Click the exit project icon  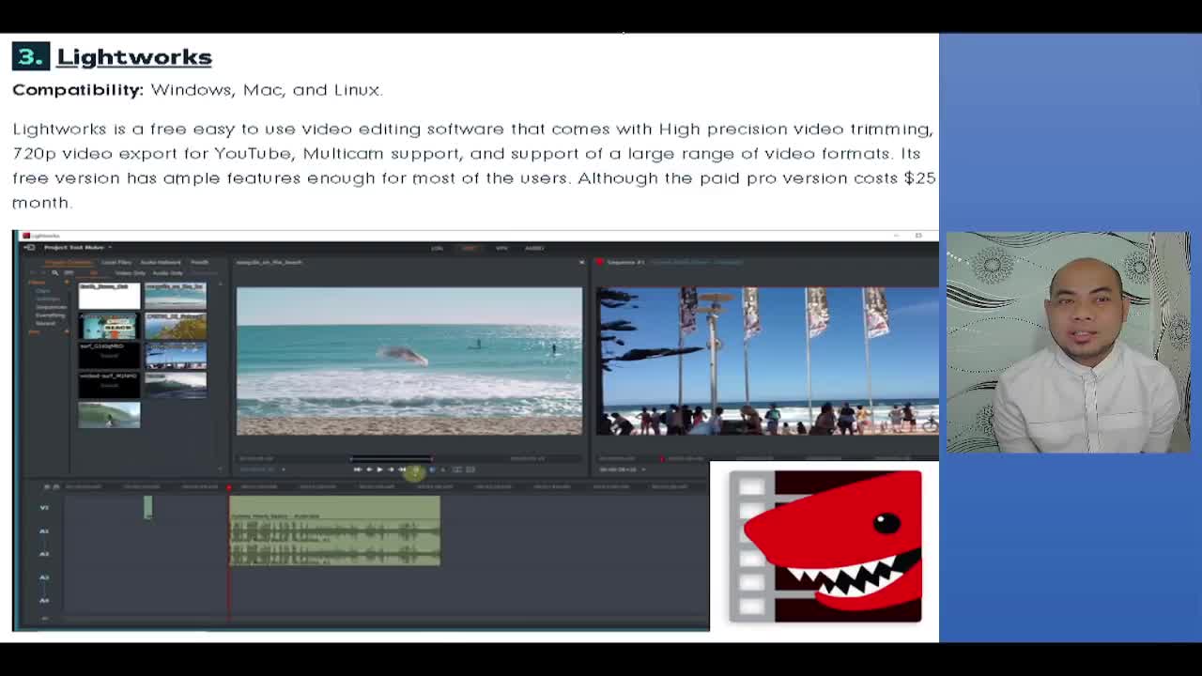point(29,247)
